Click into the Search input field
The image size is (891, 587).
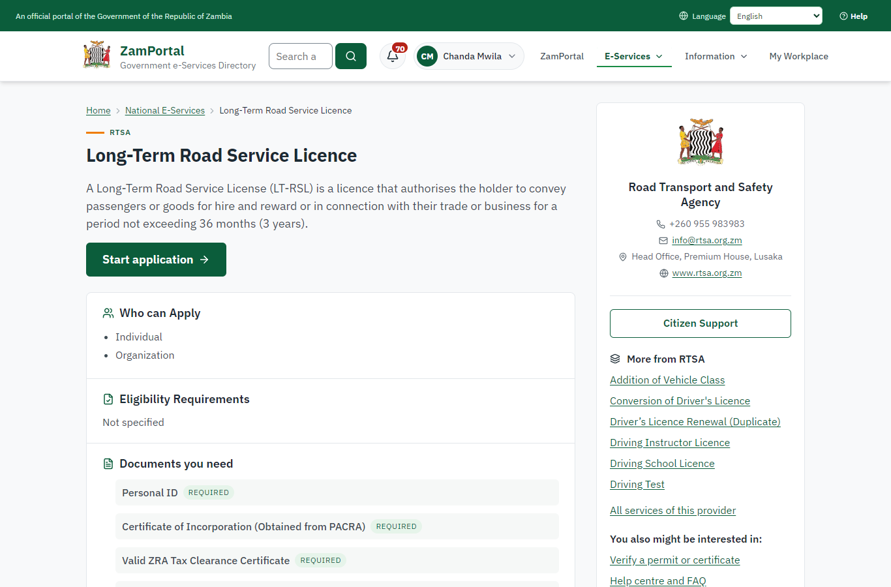[301, 56]
